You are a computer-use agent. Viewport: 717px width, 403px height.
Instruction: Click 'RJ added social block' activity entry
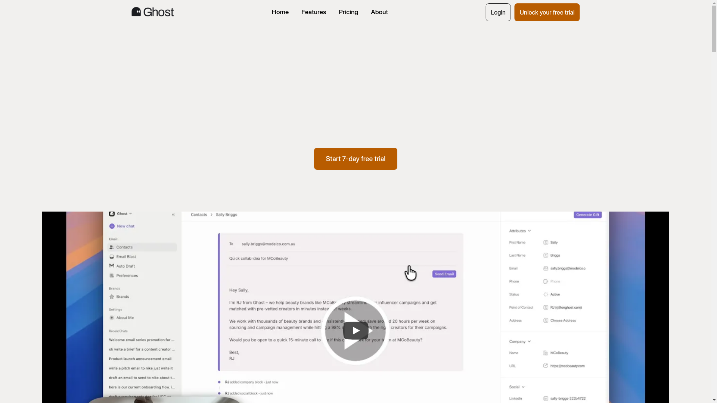(x=249, y=393)
